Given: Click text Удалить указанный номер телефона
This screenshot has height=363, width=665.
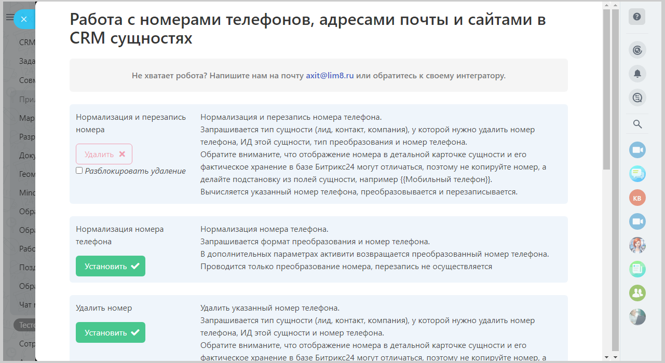Looking at the screenshot, I should pyautogui.click(x=270, y=308).
